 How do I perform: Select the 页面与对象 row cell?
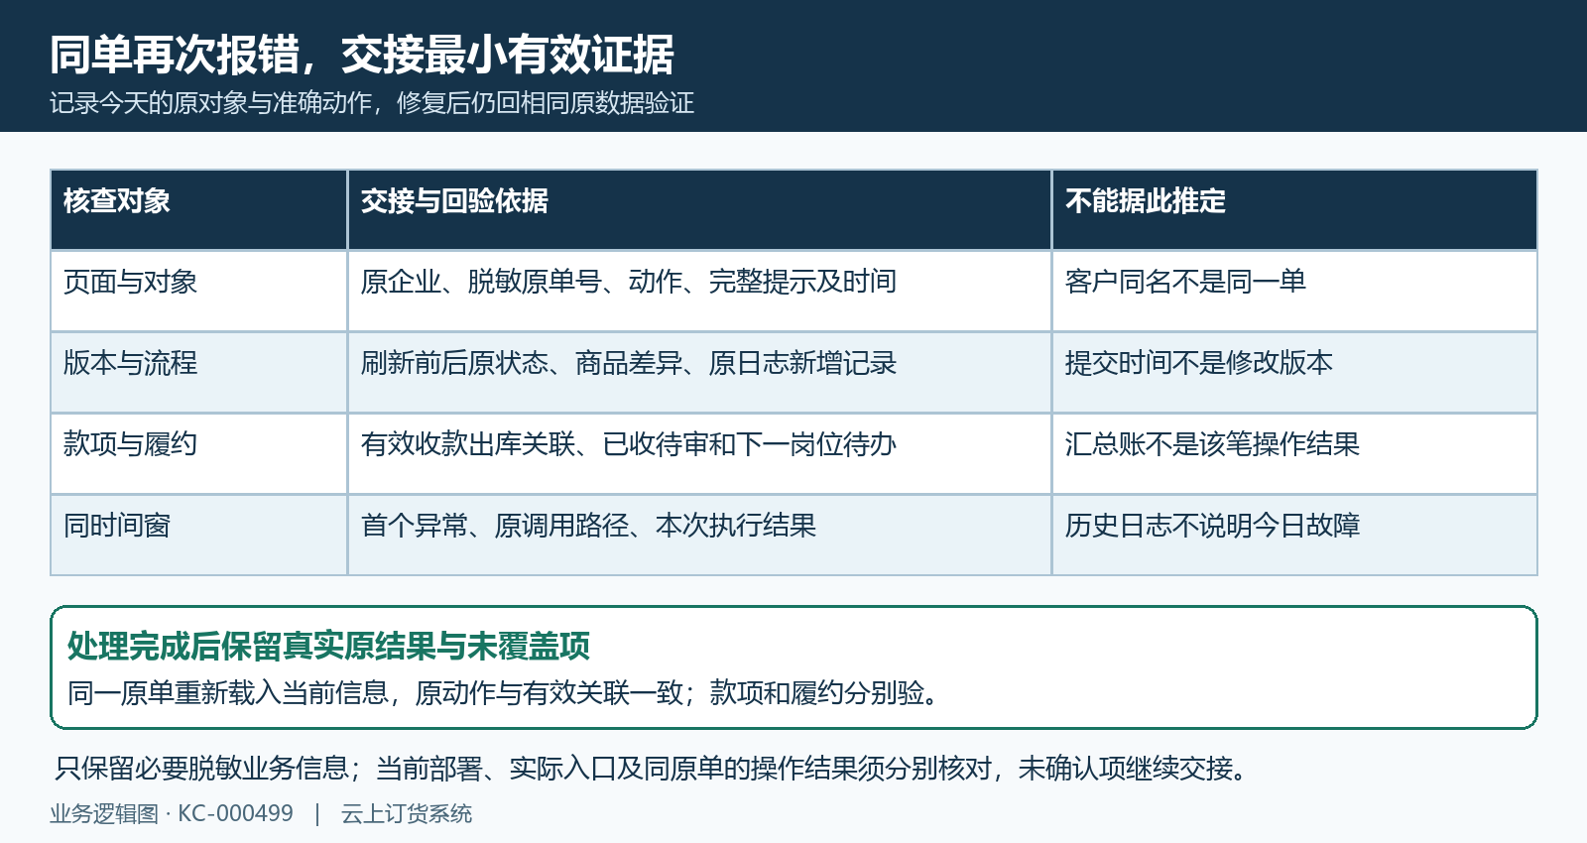(x=199, y=292)
